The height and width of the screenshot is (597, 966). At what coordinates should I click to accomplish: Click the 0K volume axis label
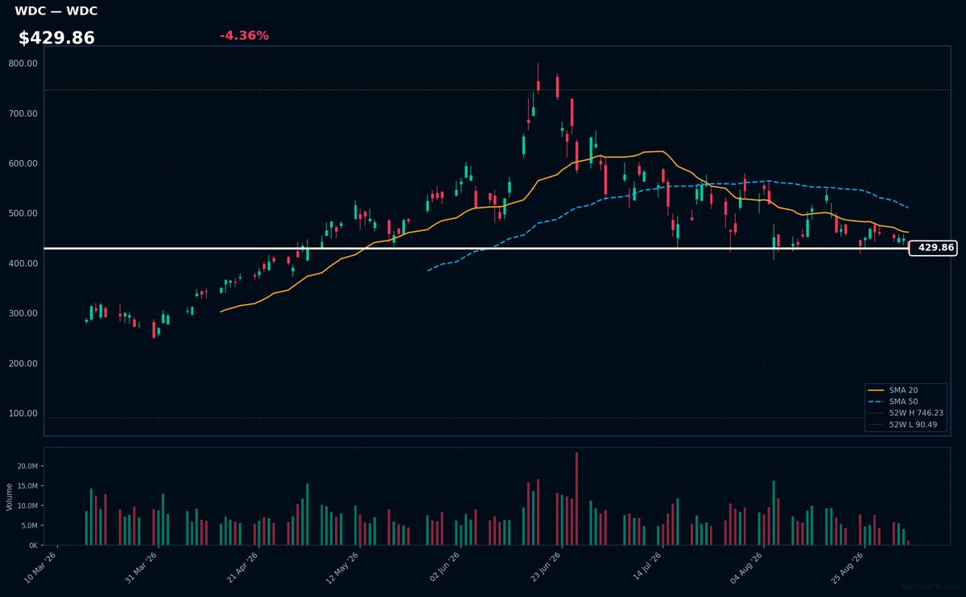[x=33, y=546]
